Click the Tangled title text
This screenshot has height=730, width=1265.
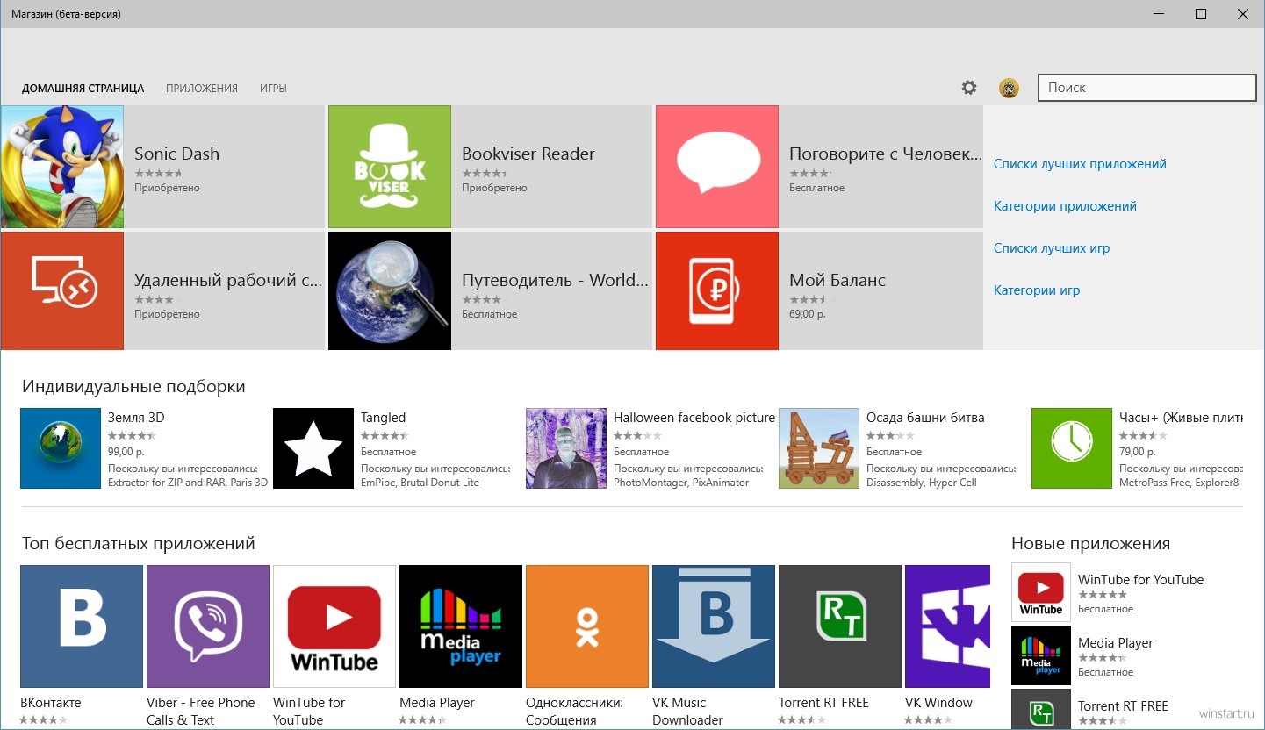384,418
